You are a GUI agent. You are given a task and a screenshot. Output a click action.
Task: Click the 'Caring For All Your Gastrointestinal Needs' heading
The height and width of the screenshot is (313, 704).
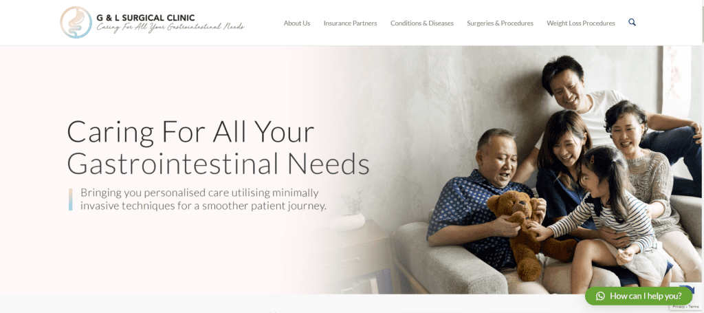[218, 147]
